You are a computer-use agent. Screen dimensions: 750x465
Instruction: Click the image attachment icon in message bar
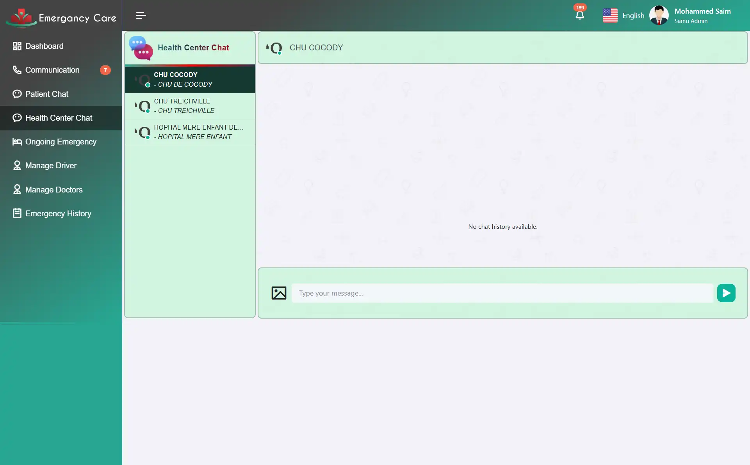pyautogui.click(x=278, y=292)
